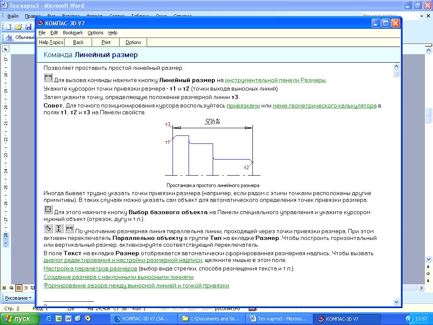This screenshot has height=325, width=433.
Task: Open the Help menu in help window
Action: (112, 33)
